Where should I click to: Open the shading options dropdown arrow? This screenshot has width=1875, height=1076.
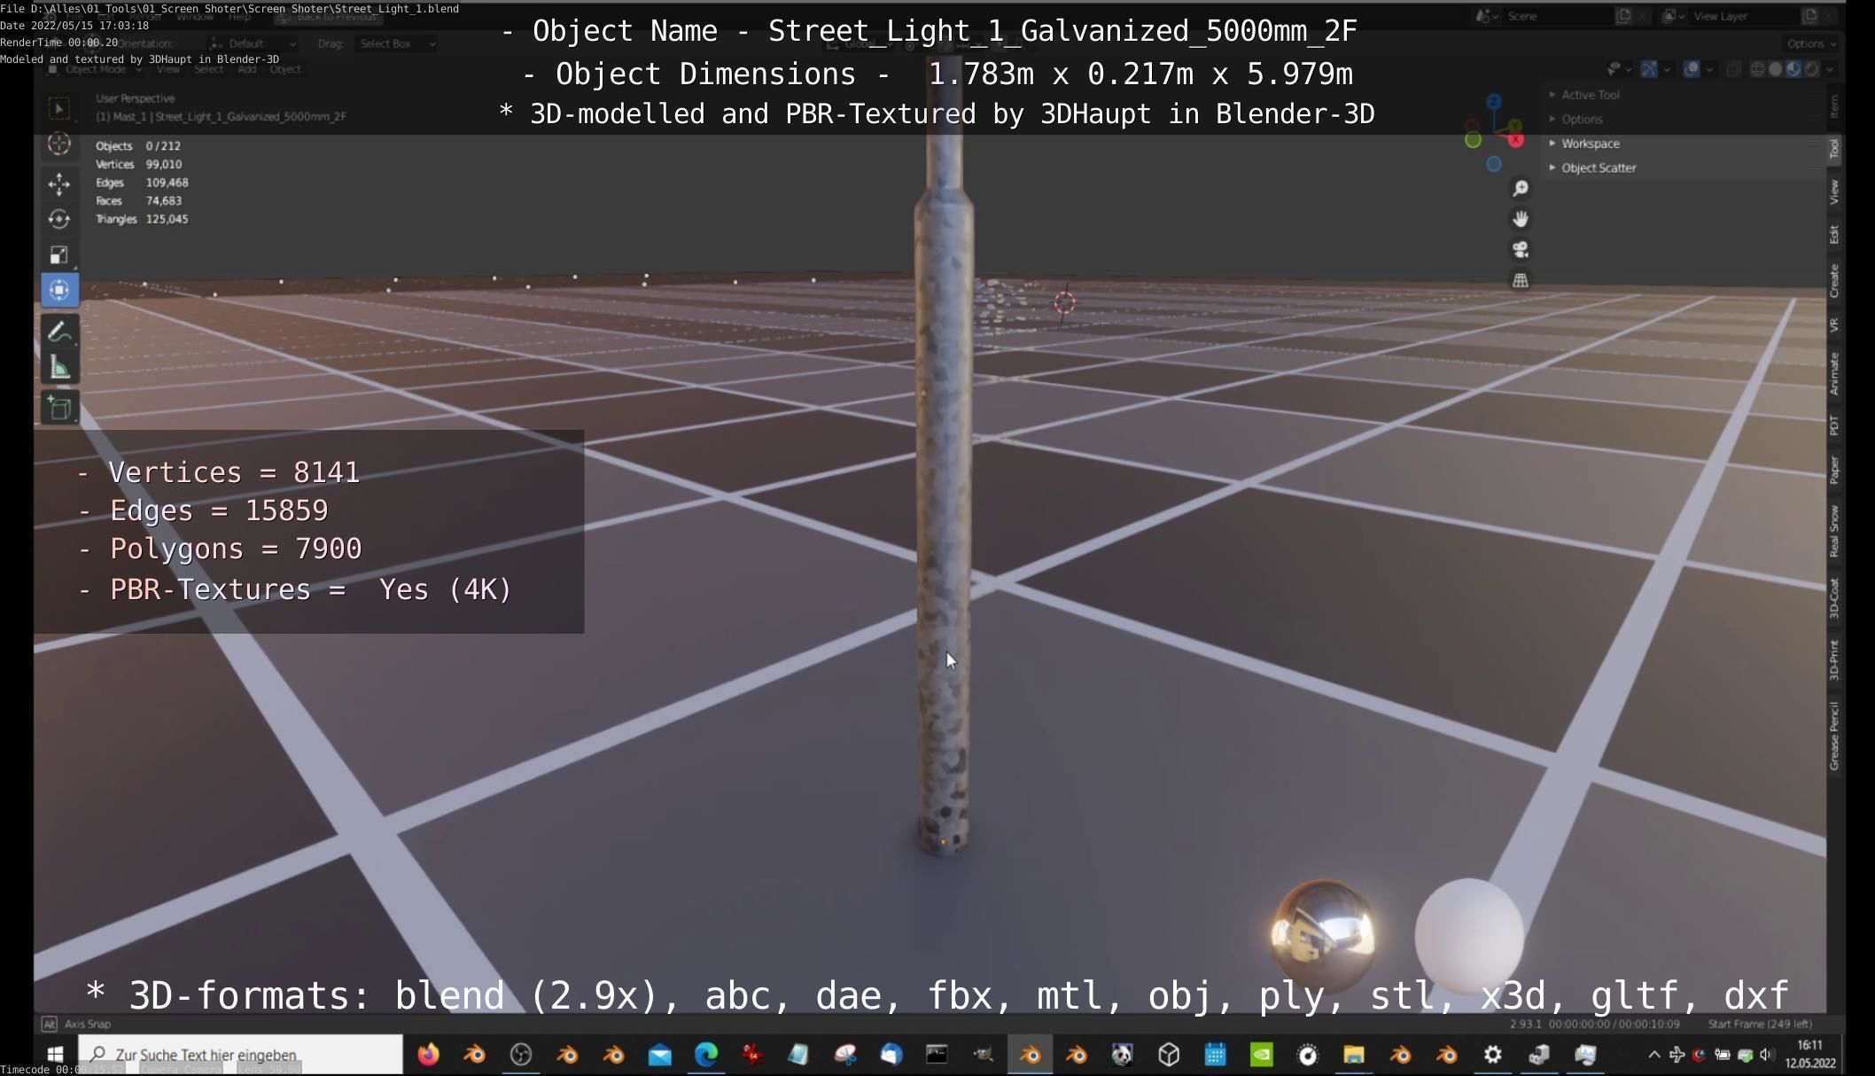click(x=1830, y=69)
